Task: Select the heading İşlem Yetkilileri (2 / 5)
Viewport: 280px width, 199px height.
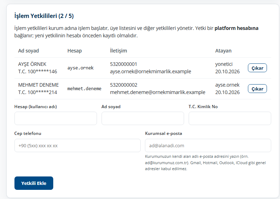Action: pos(44,16)
